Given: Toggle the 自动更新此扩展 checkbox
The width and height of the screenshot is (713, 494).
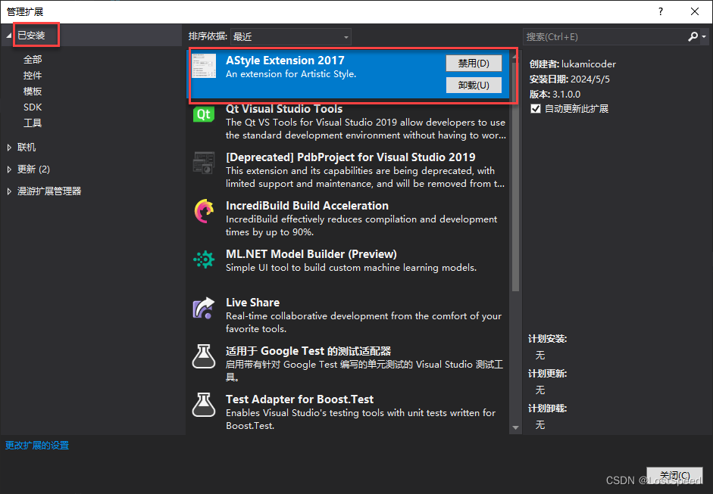Looking at the screenshot, I should point(536,108).
